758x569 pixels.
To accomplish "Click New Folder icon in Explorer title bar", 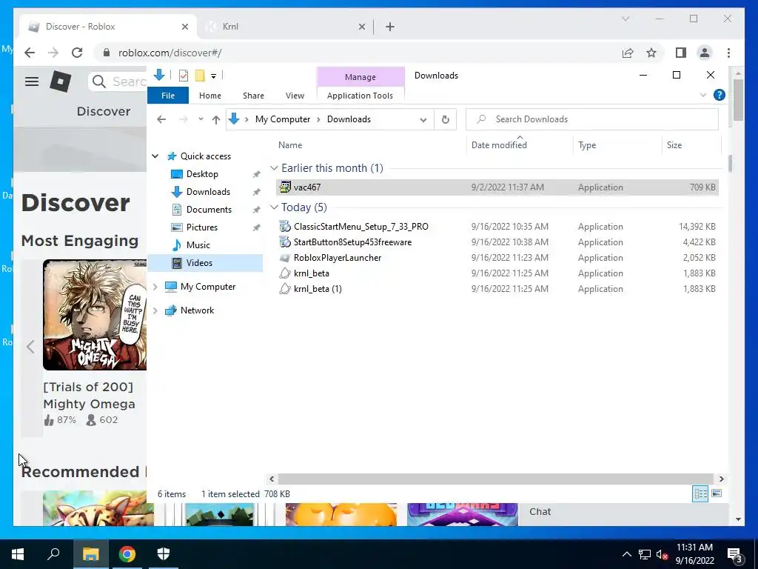I will coord(200,76).
